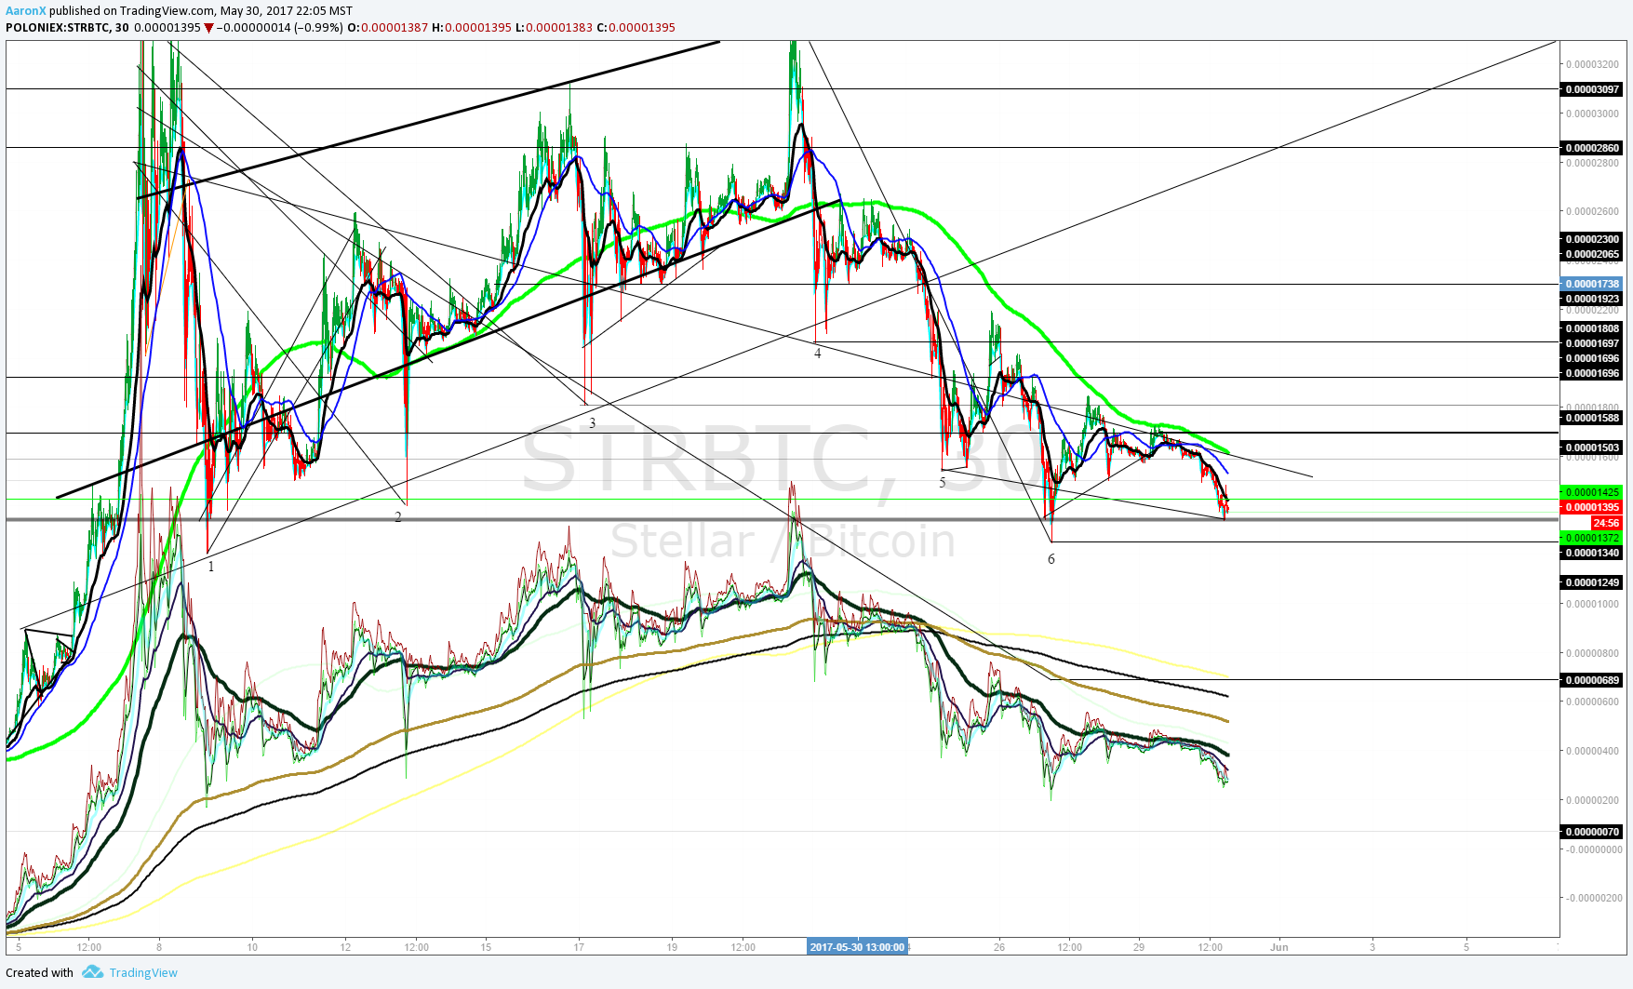
Task: Click the 0.00000689 price label
Action: coord(1592,680)
